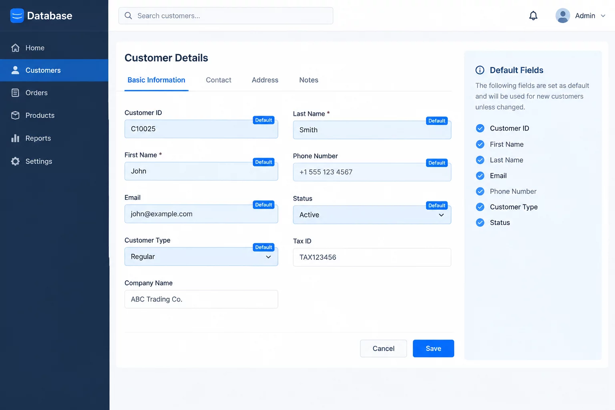The width and height of the screenshot is (615, 410).
Task: Click the Home house icon
Action: click(15, 48)
